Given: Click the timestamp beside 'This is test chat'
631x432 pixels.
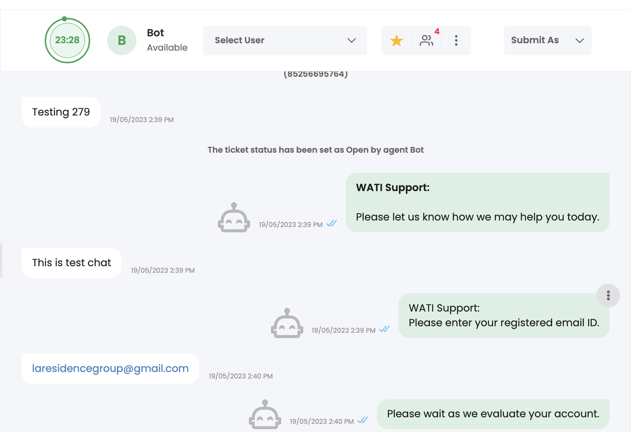Looking at the screenshot, I should [163, 270].
